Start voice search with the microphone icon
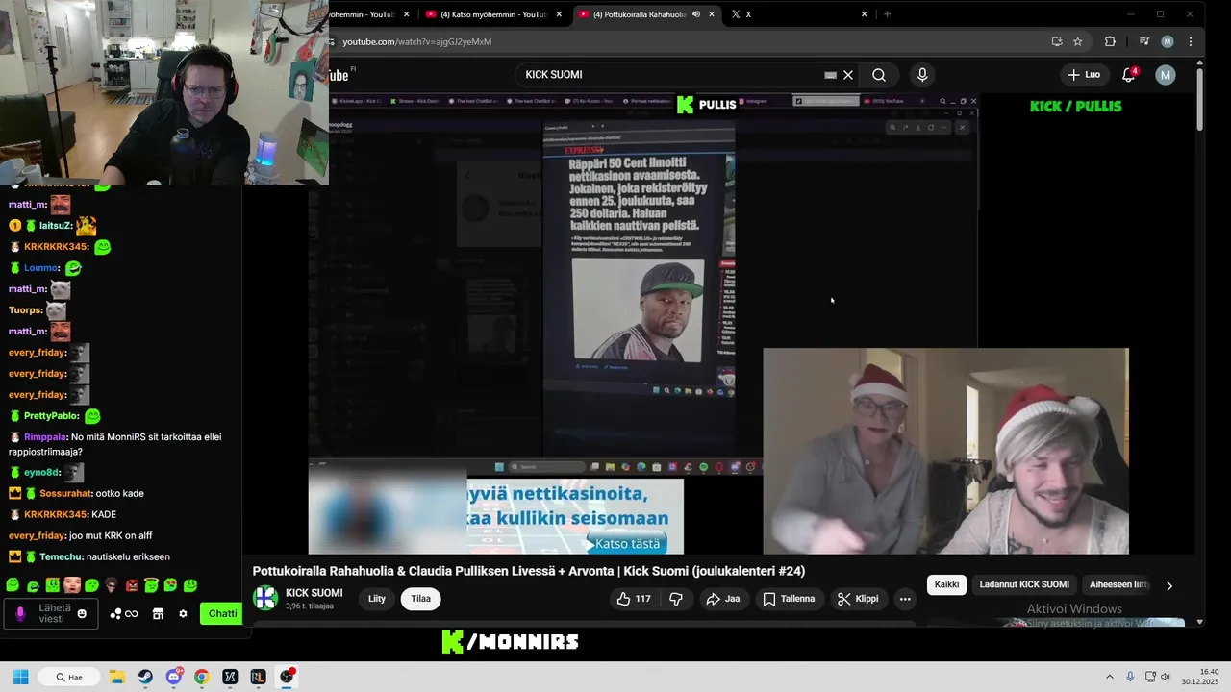Image resolution: width=1231 pixels, height=692 pixels. point(922,75)
